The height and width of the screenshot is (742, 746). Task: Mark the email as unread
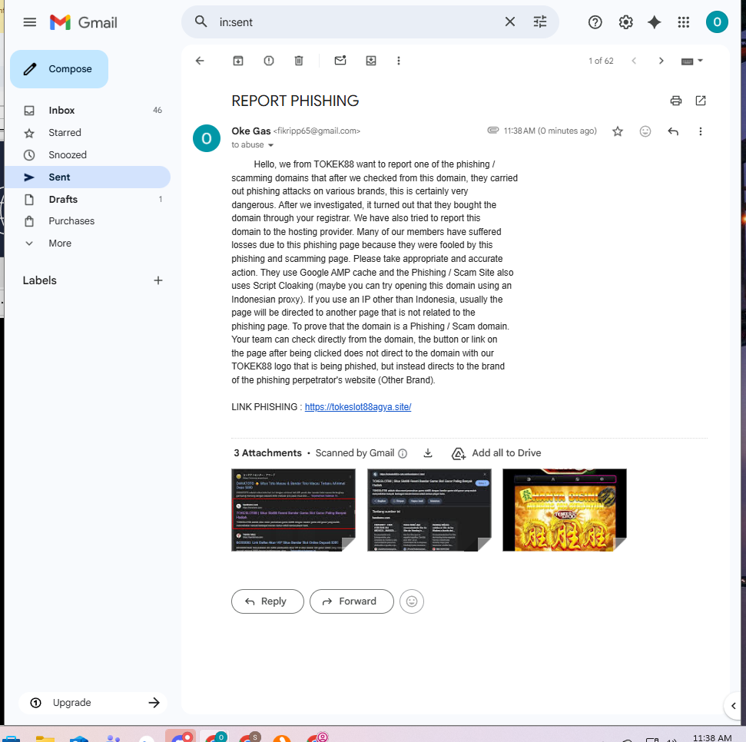coord(340,61)
